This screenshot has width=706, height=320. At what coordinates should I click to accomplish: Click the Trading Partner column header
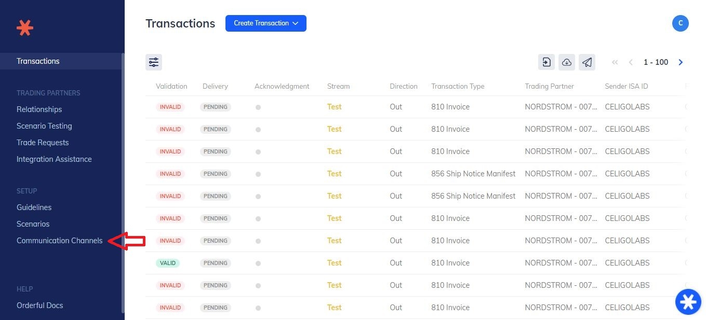click(x=549, y=86)
